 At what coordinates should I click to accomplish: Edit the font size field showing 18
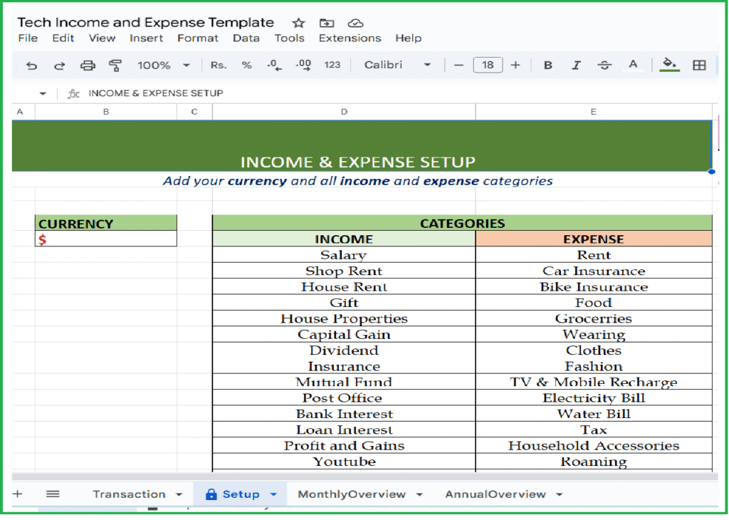click(487, 65)
